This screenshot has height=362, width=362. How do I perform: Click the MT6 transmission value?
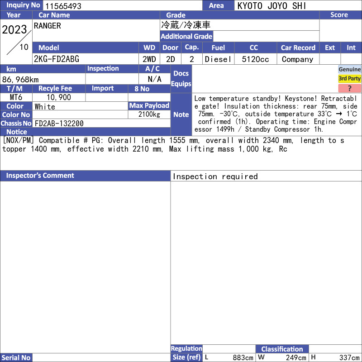click(x=16, y=97)
